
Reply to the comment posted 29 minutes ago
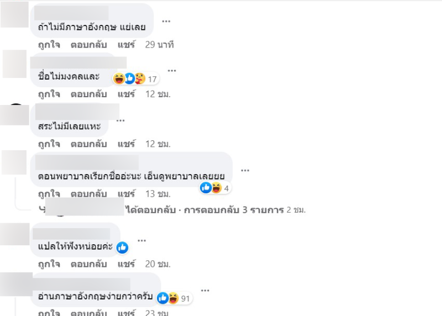[x=88, y=45]
